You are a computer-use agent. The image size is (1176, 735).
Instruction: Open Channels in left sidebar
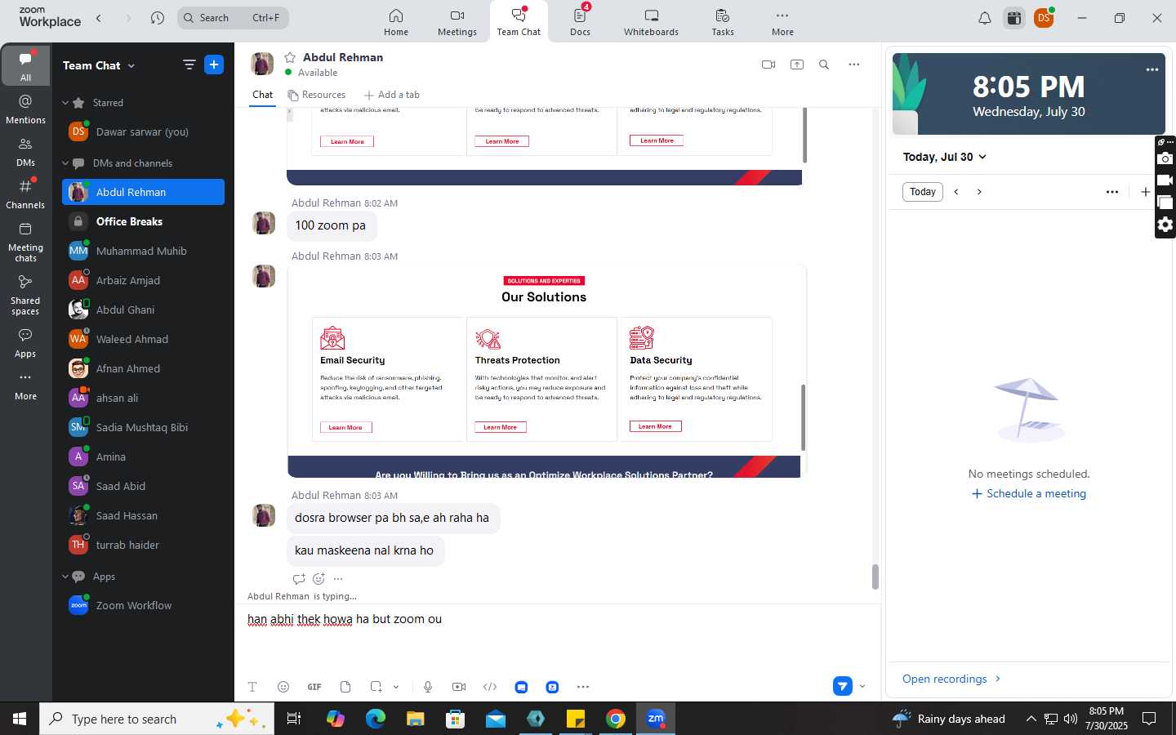click(25, 194)
